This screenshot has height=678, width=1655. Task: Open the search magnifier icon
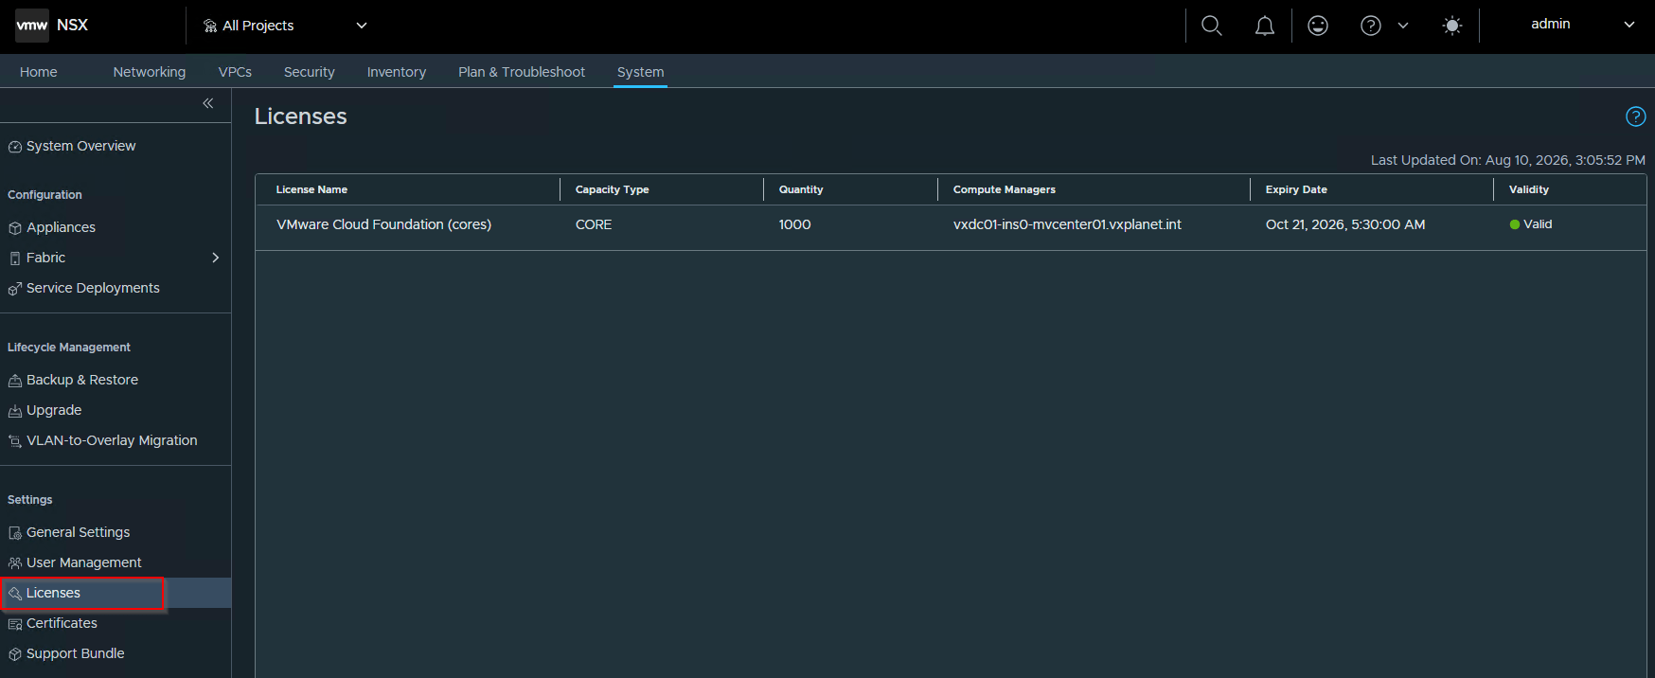click(1211, 26)
